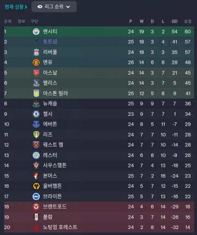
Task: Click the Manchester City club crest
Action: point(36,31)
